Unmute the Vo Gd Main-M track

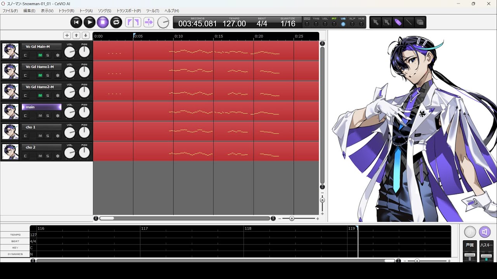click(x=40, y=55)
